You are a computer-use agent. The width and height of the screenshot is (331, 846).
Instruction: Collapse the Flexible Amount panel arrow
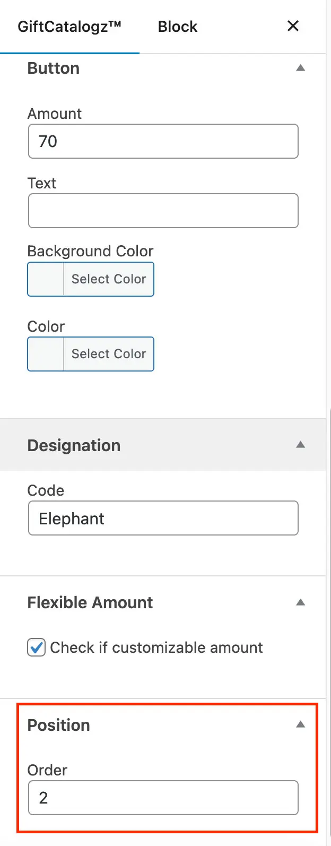point(300,602)
